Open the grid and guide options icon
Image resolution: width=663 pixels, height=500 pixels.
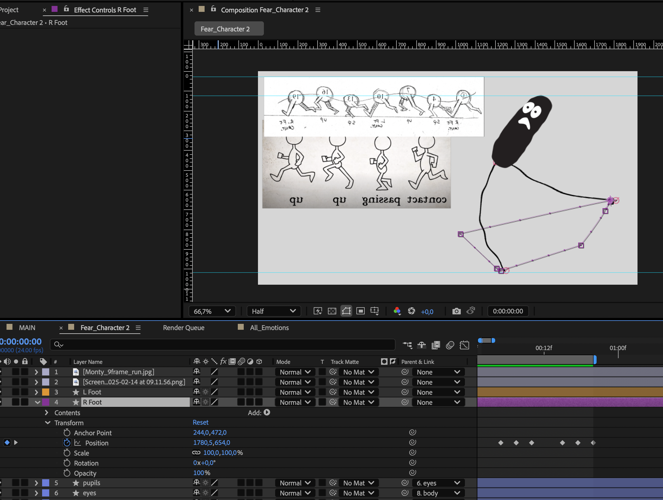coord(375,311)
